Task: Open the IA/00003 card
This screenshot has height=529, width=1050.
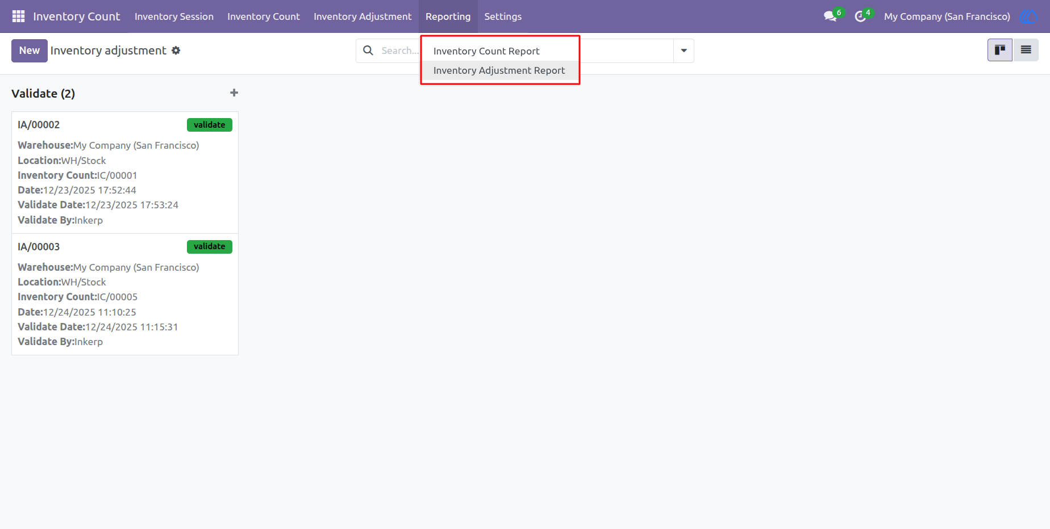Action: pyautogui.click(x=125, y=294)
